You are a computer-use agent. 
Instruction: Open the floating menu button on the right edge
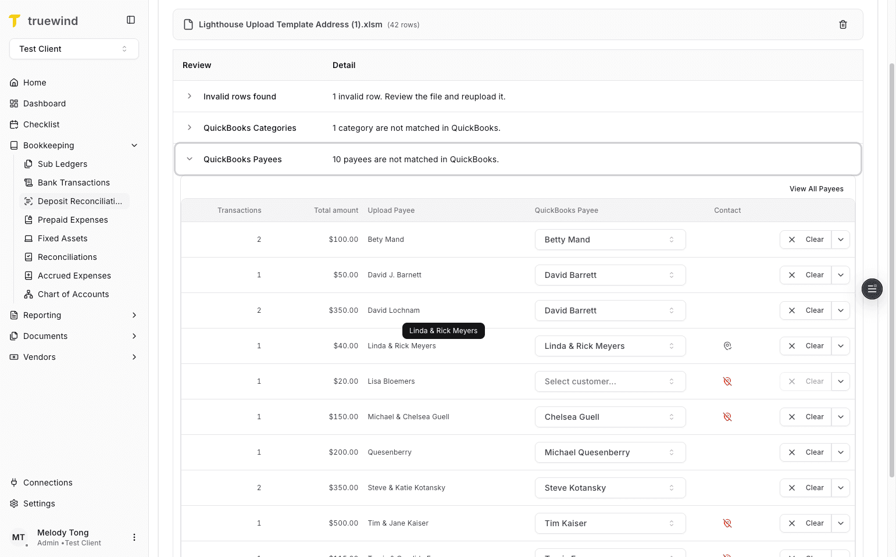872,289
